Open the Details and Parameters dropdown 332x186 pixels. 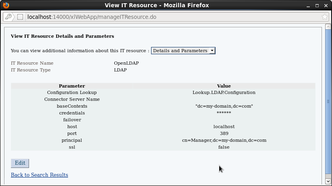183,51
